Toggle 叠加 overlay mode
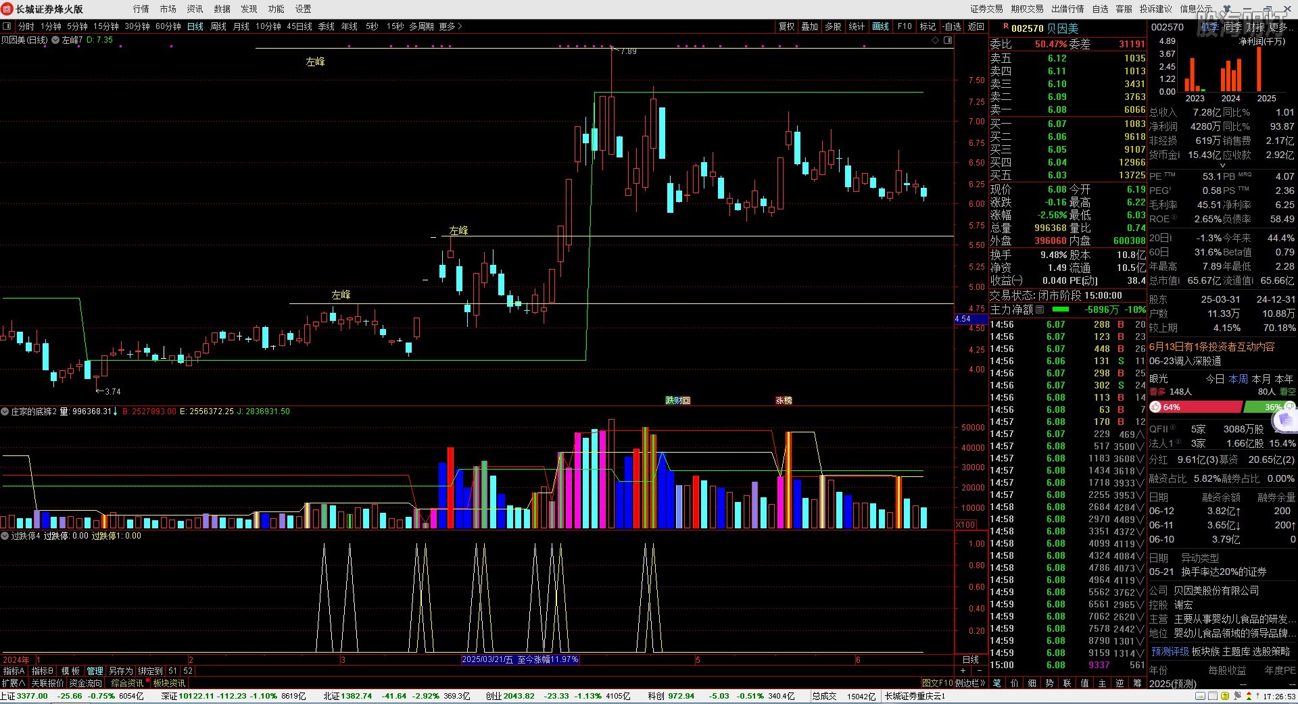 coord(810,26)
